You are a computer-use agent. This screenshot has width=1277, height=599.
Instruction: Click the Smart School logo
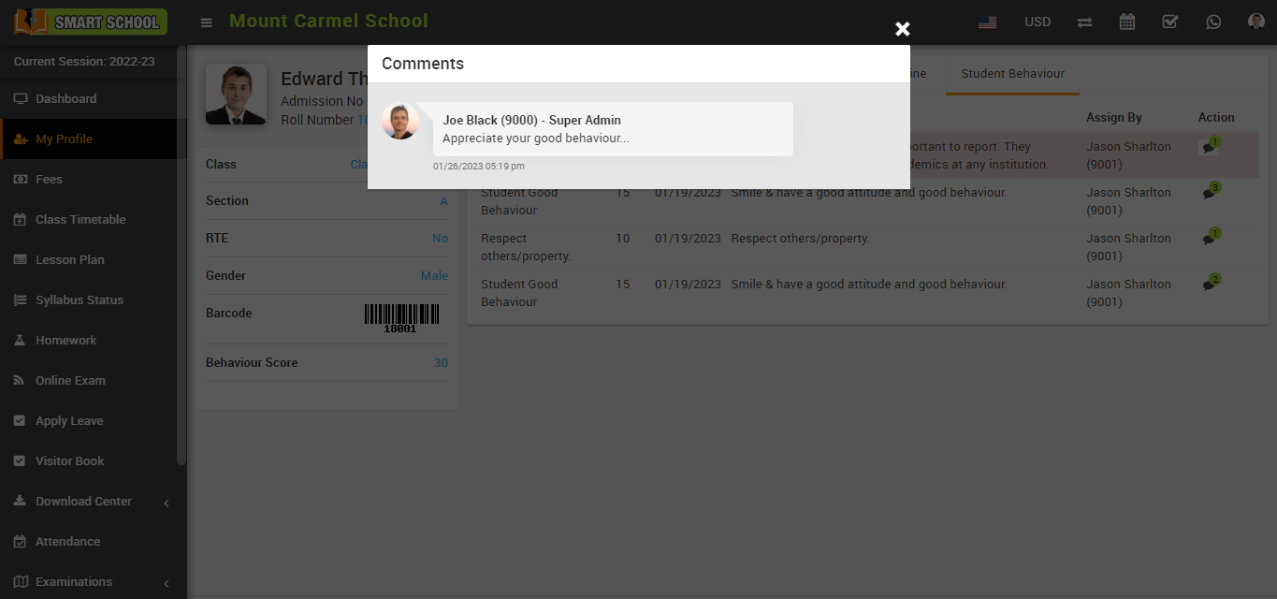tap(91, 22)
